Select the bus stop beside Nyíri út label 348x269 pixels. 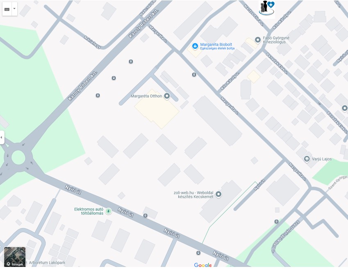click(146, 215)
